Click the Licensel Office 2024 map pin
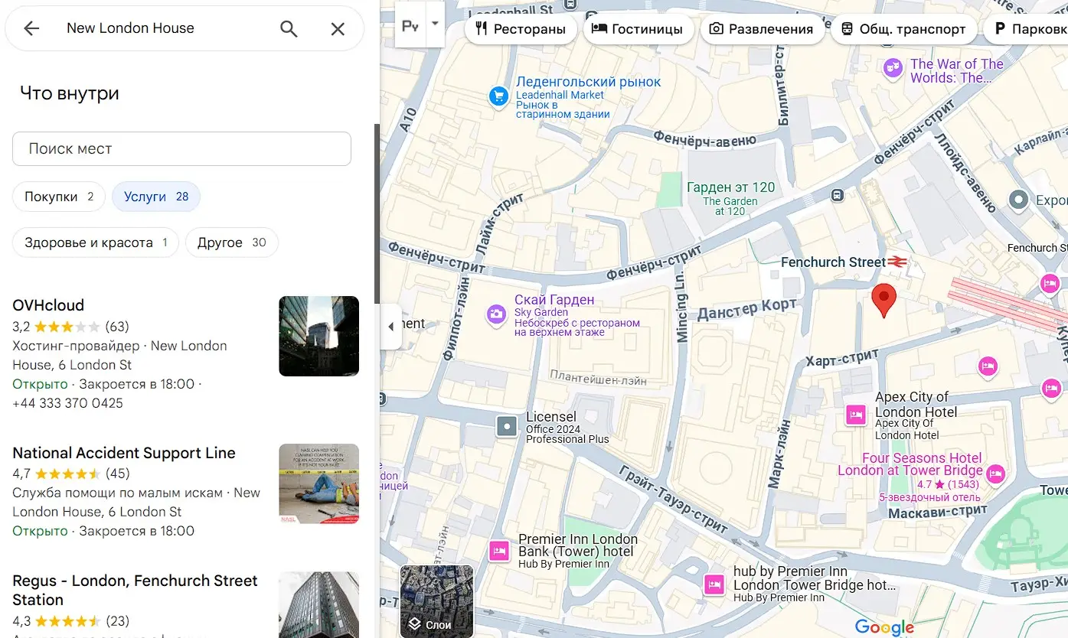Viewport: 1068px width, 638px height. (x=507, y=426)
